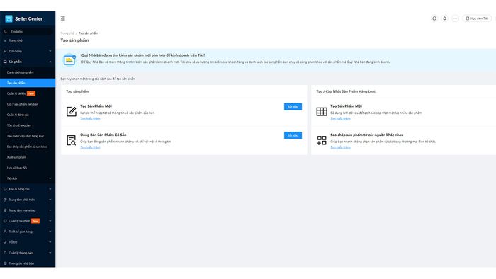Click the Thiết kế gian hàng person icon
Image resolution: width=496 pixels, height=279 pixels.
coord(5,232)
